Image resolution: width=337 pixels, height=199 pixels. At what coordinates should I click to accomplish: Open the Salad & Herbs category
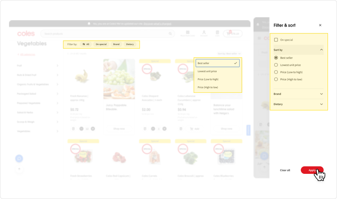point(38,112)
